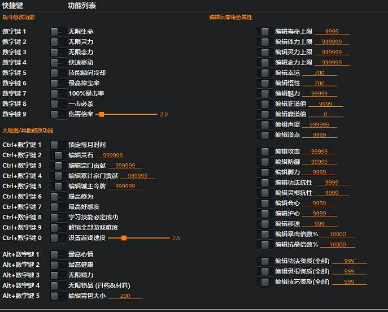Toggle 快速移动 on
388x312 pixels.
point(58,63)
